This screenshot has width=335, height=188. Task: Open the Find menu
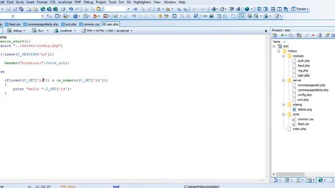coord(10,2)
